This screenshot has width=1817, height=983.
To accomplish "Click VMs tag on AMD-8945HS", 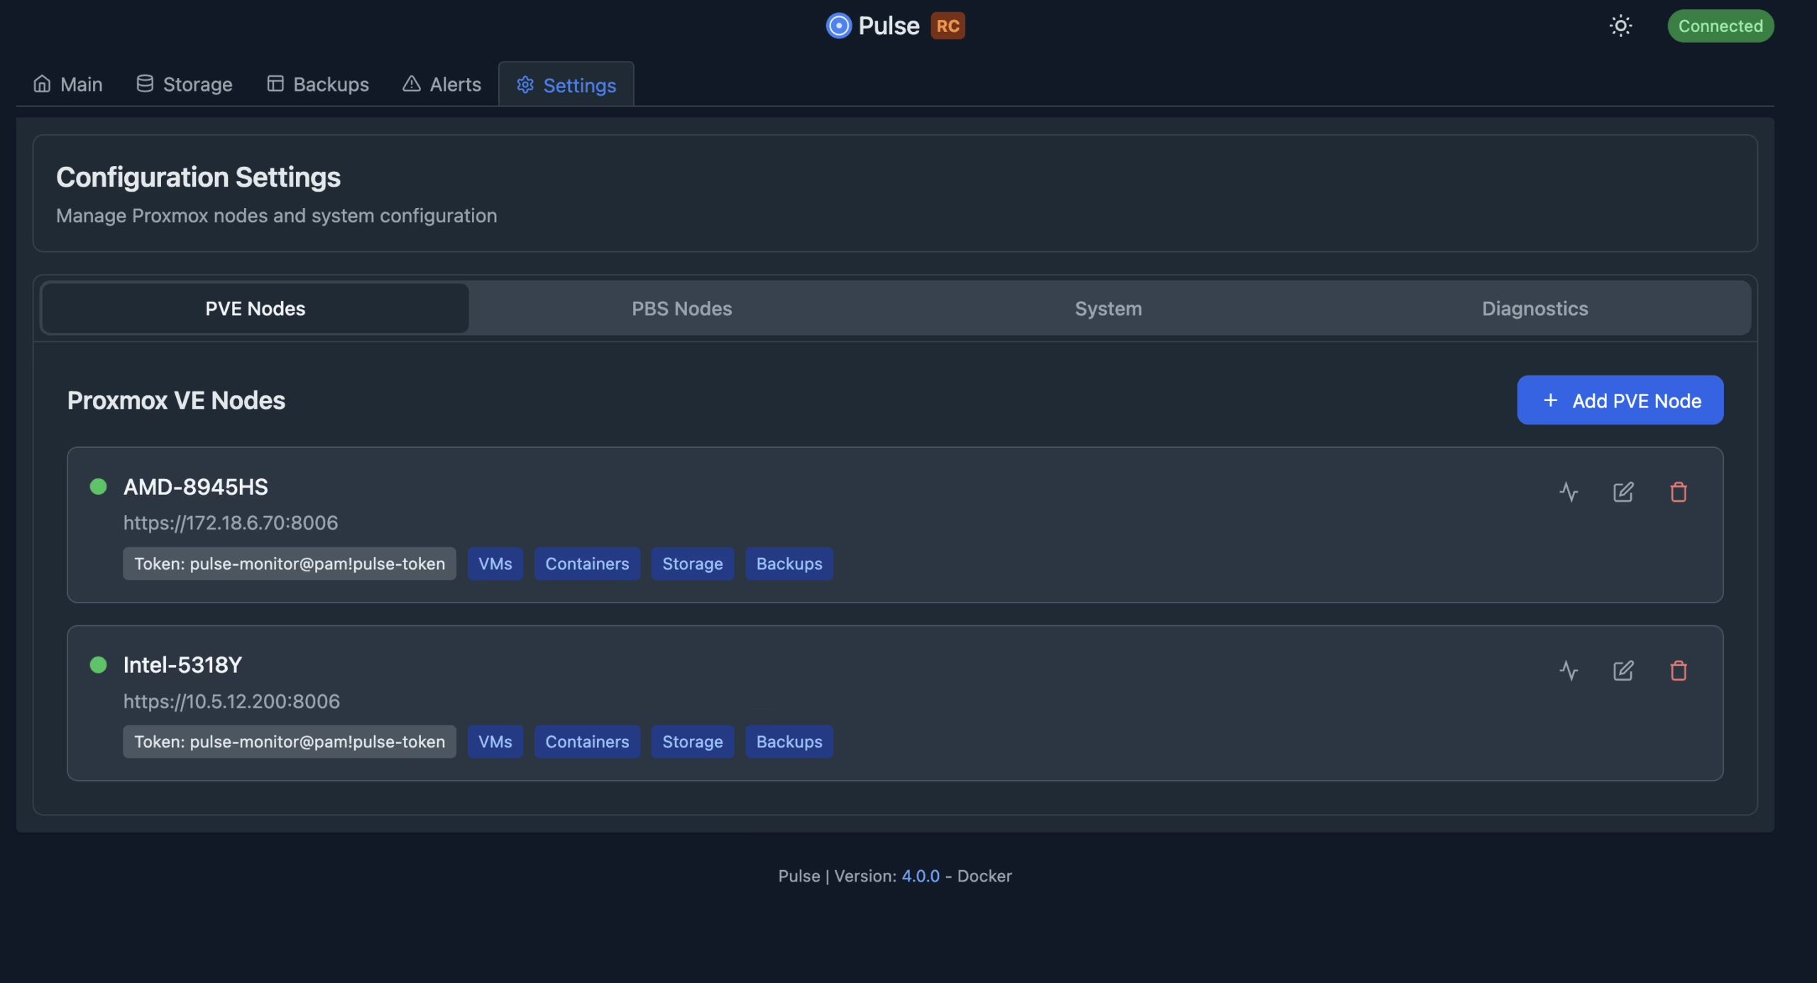I will [495, 564].
